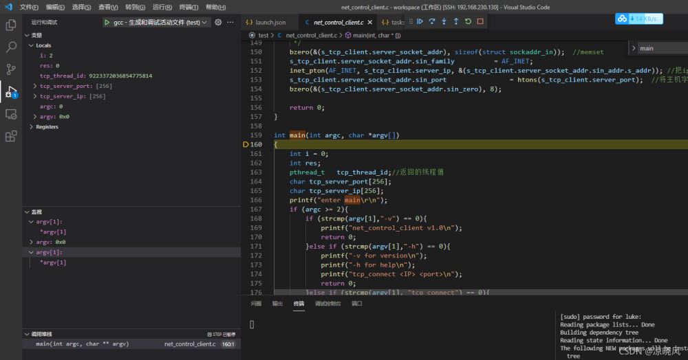Open the Source Control view
The width and height of the screenshot is (688, 360).
(x=11, y=69)
